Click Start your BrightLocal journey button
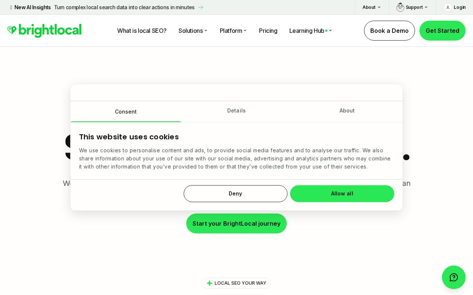473x295 pixels. (236, 223)
